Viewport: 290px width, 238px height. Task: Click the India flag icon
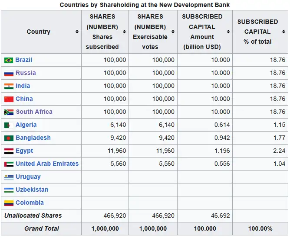tap(9, 86)
